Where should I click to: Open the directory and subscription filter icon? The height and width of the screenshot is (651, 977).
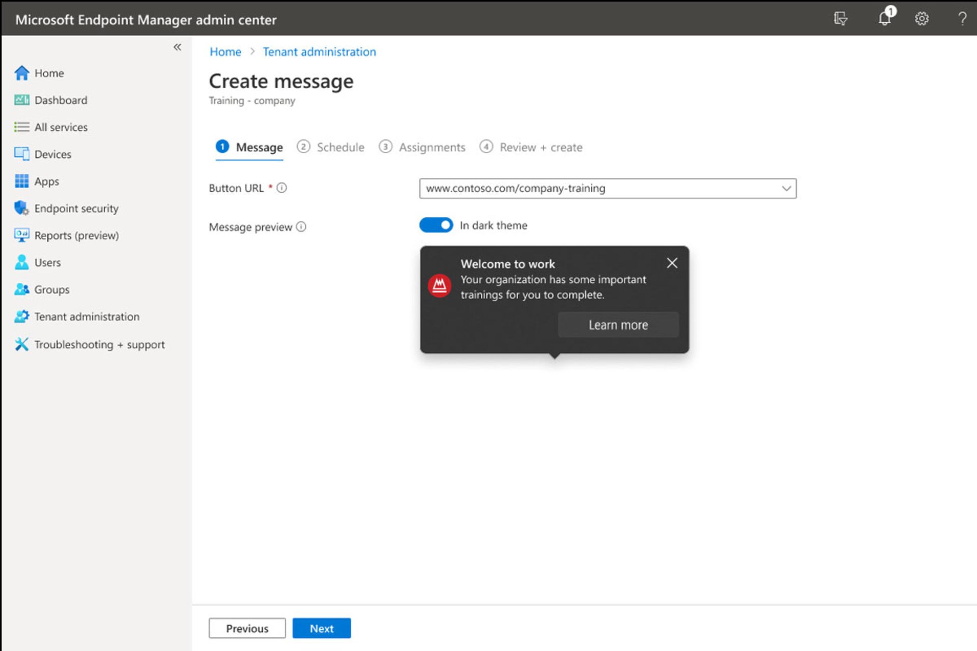(x=841, y=19)
